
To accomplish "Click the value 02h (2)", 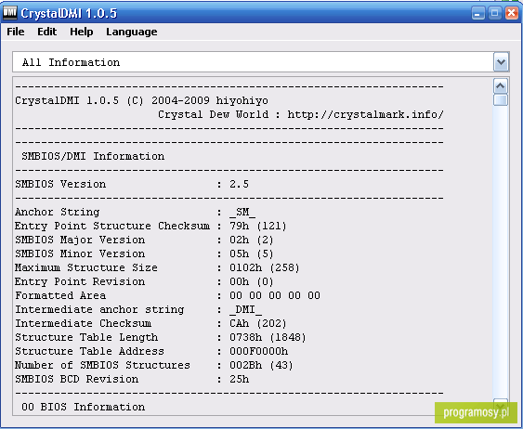I will (x=251, y=240).
